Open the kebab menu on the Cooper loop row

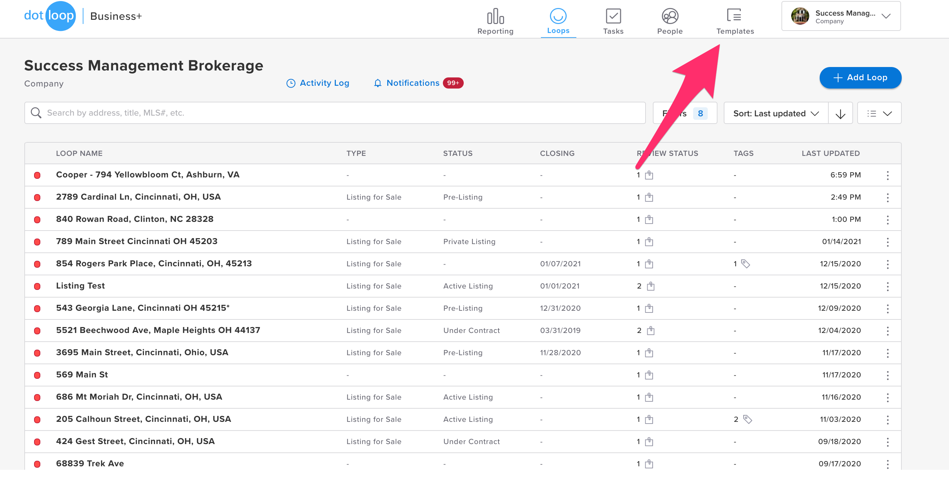(888, 175)
